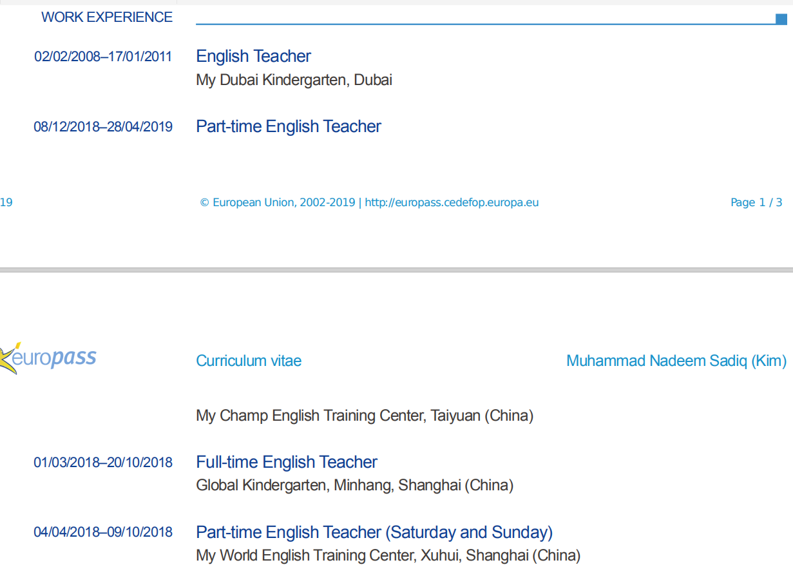Viewport: 793px width, 576px height.
Task: Click the 02/02/2008–17/01/2011 date range
Action: tap(103, 57)
